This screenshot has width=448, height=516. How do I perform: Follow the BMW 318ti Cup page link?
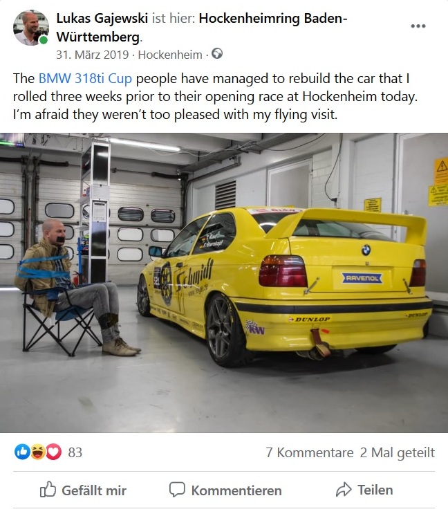pyautogui.click(x=85, y=79)
